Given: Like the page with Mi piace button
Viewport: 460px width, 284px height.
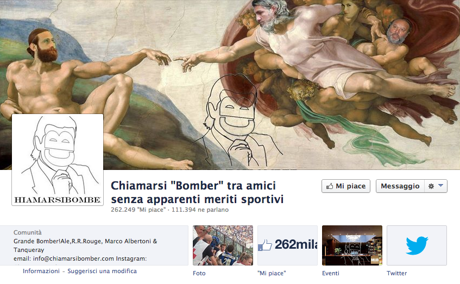Looking at the screenshot, I should pos(346,186).
